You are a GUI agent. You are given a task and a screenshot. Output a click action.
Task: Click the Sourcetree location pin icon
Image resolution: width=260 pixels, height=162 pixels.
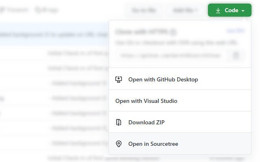tap(119, 144)
